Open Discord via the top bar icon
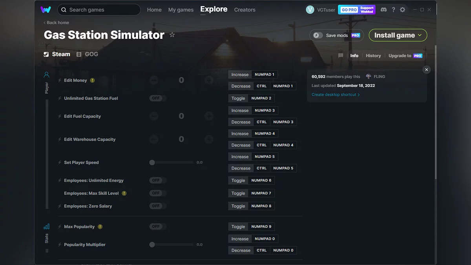The image size is (471, 265). point(383,9)
